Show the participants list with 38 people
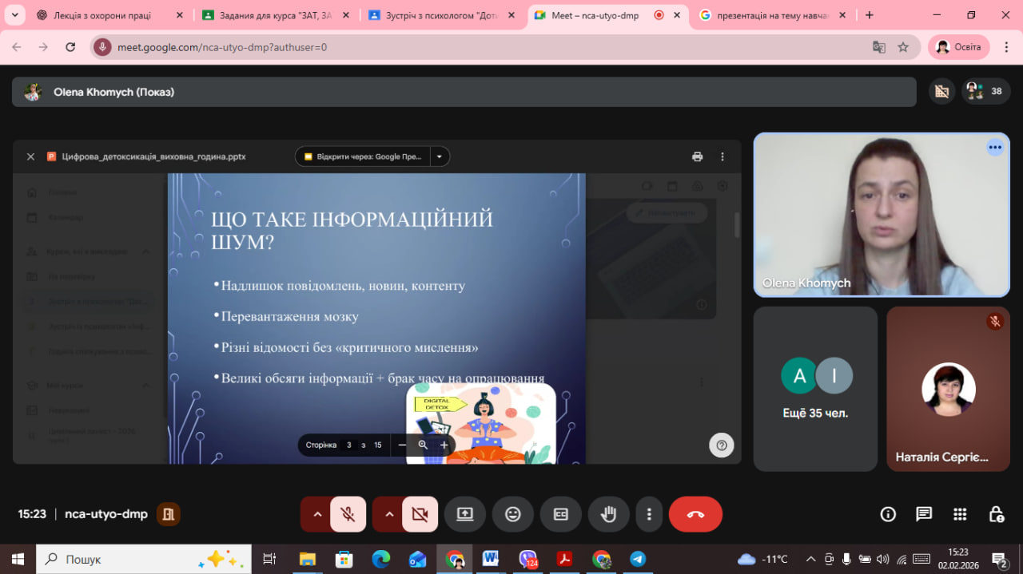The width and height of the screenshot is (1023, 574). click(984, 92)
